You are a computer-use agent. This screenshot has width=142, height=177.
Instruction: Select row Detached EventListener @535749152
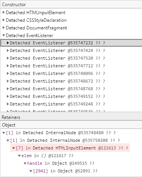click(x=71, y=96)
